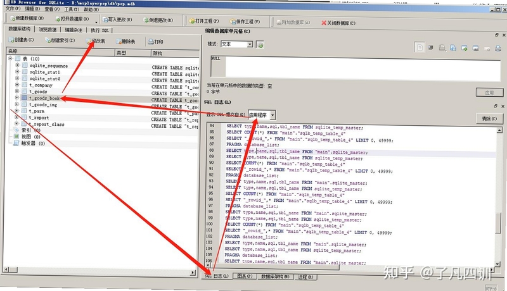The width and height of the screenshot is (507, 291).
Task: Click open-in-external-app icon in cell editor toolbar
Action: [442, 47]
